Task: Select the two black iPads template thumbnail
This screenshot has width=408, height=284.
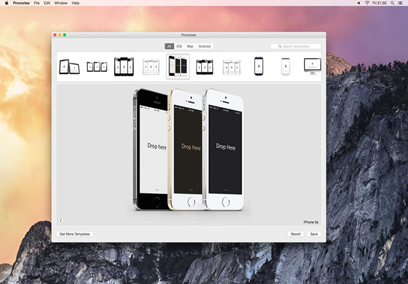Action: click(69, 66)
